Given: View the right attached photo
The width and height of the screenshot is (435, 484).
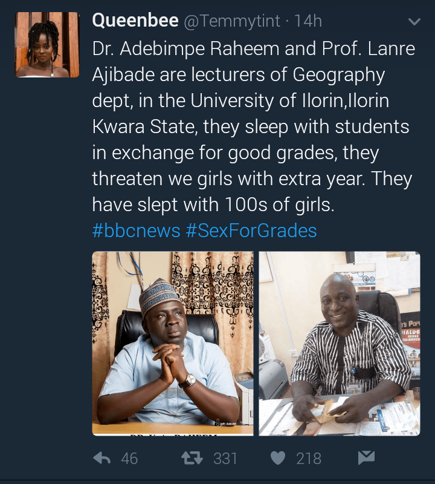Looking at the screenshot, I should (x=340, y=343).
